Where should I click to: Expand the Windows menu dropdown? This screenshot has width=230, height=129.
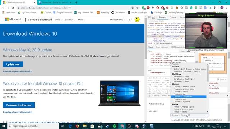coord(70,20)
